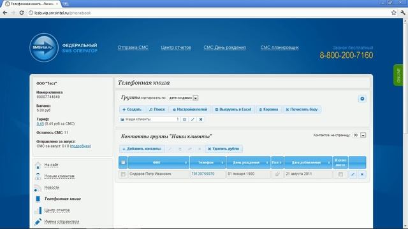The height and width of the screenshot is (229, 408).
Task: Open the settings gear in Группы panel
Action: pyautogui.click(x=362, y=99)
